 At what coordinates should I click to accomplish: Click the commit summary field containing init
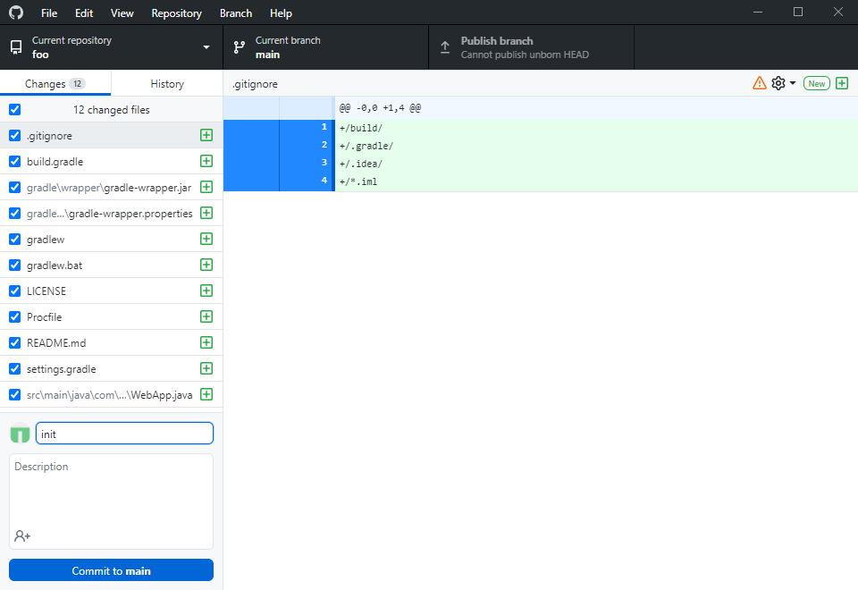pos(124,434)
